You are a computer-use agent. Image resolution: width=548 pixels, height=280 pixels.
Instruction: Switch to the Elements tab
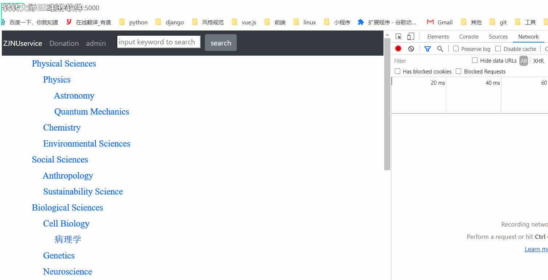coord(438,37)
